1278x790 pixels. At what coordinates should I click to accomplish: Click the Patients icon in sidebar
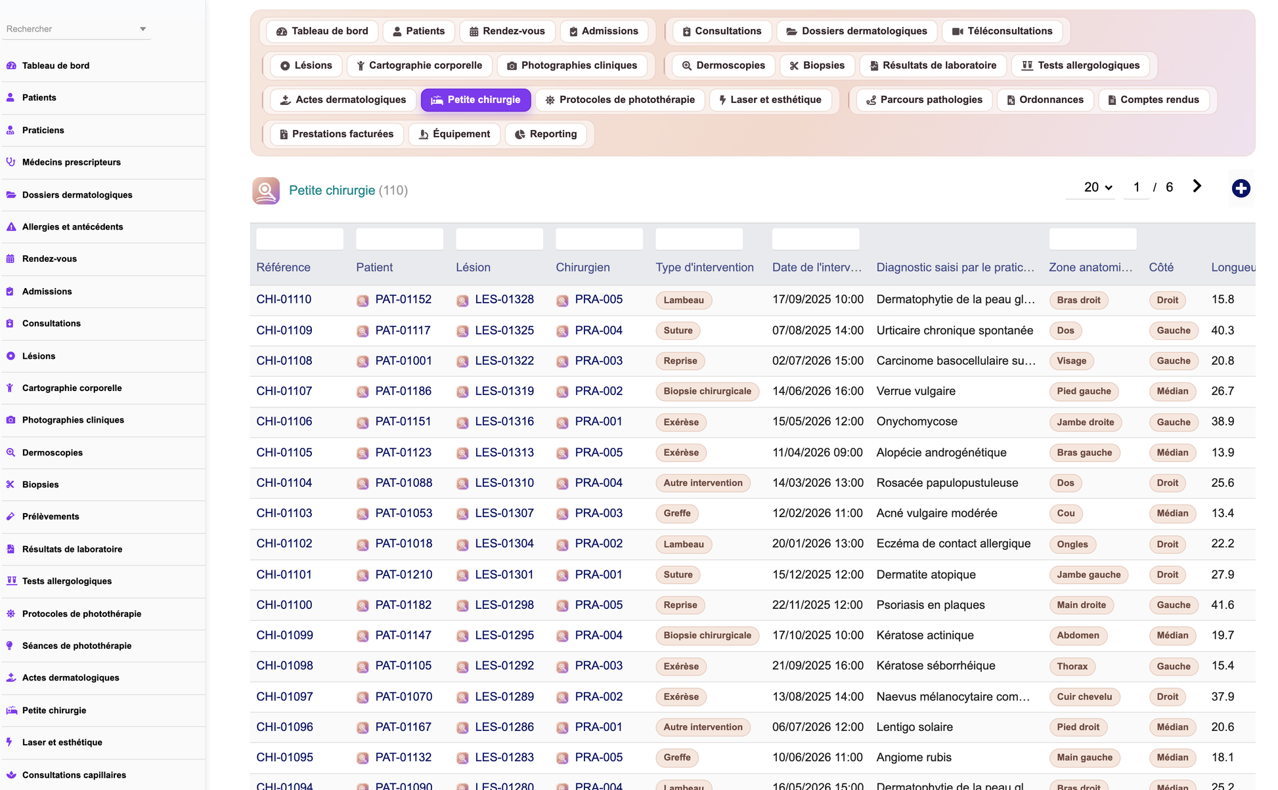[11, 98]
